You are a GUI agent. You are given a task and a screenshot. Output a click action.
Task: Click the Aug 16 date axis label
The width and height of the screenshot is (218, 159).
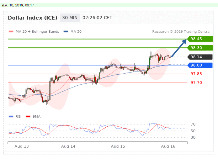[x=168, y=146]
